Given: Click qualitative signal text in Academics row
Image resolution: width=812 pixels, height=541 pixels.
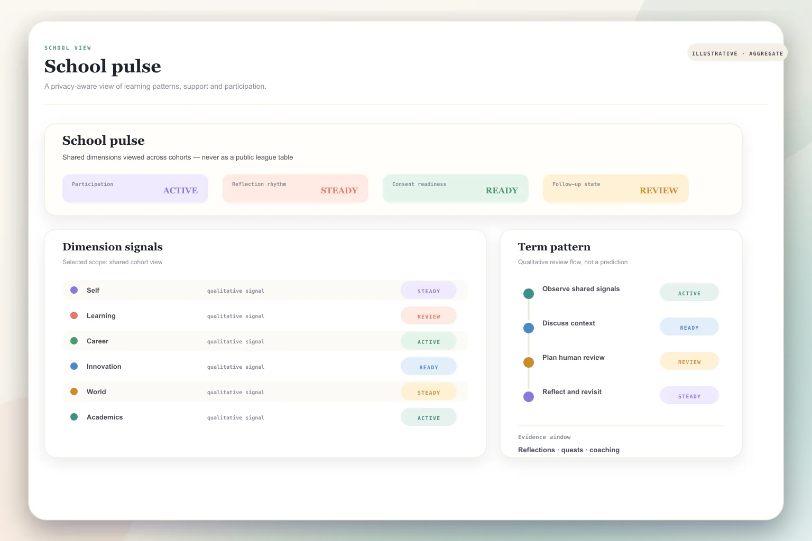Looking at the screenshot, I should [236, 417].
